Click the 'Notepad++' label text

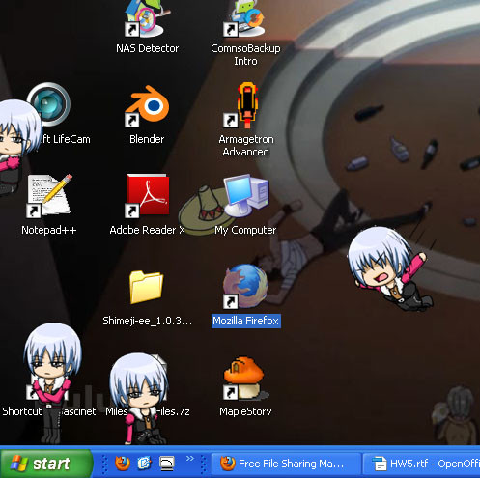click(x=49, y=230)
